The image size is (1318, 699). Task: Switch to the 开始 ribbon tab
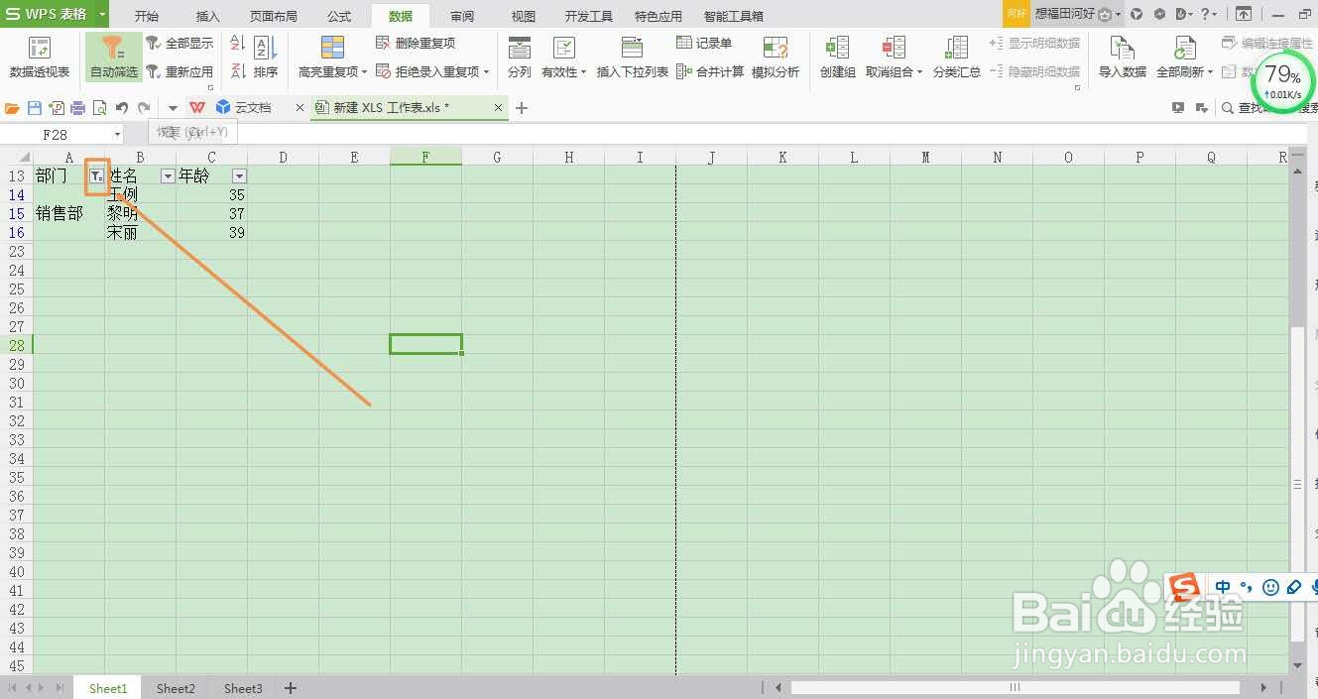tap(147, 16)
